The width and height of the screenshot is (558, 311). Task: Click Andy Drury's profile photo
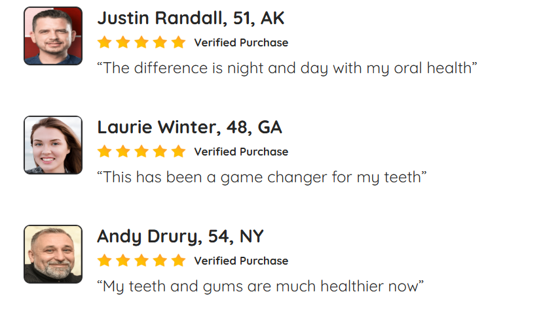click(53, 254)
